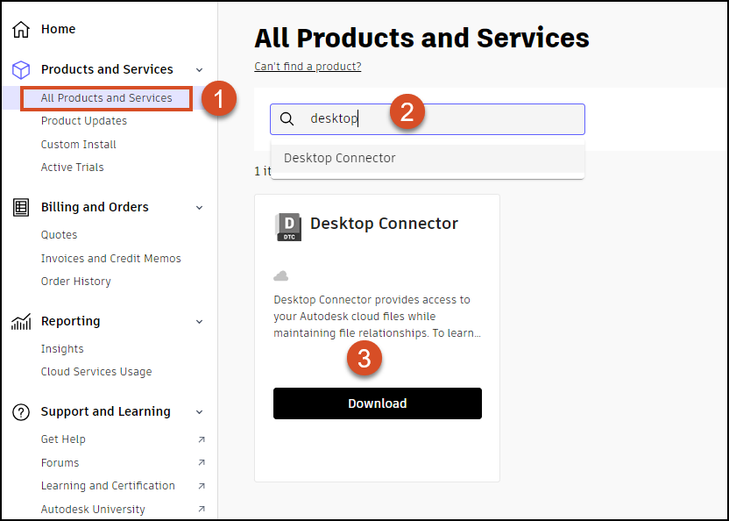The height and width of the screenshot is (521, 729).
Task: Collapse the Products and Services section
Action: click(200, 70)
